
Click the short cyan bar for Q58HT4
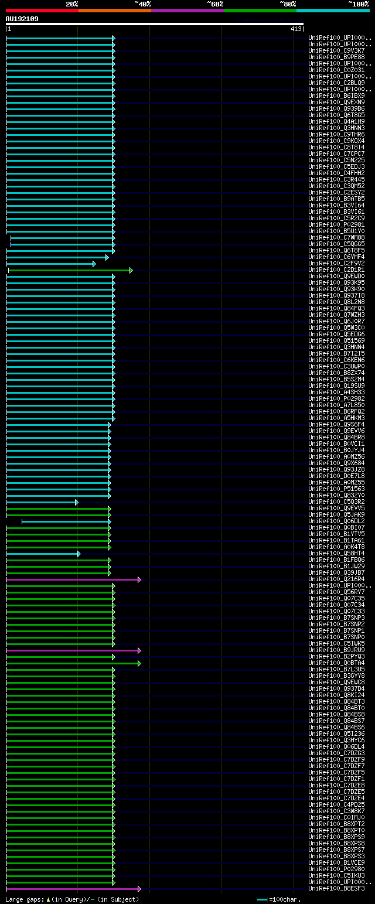(43, 554)
